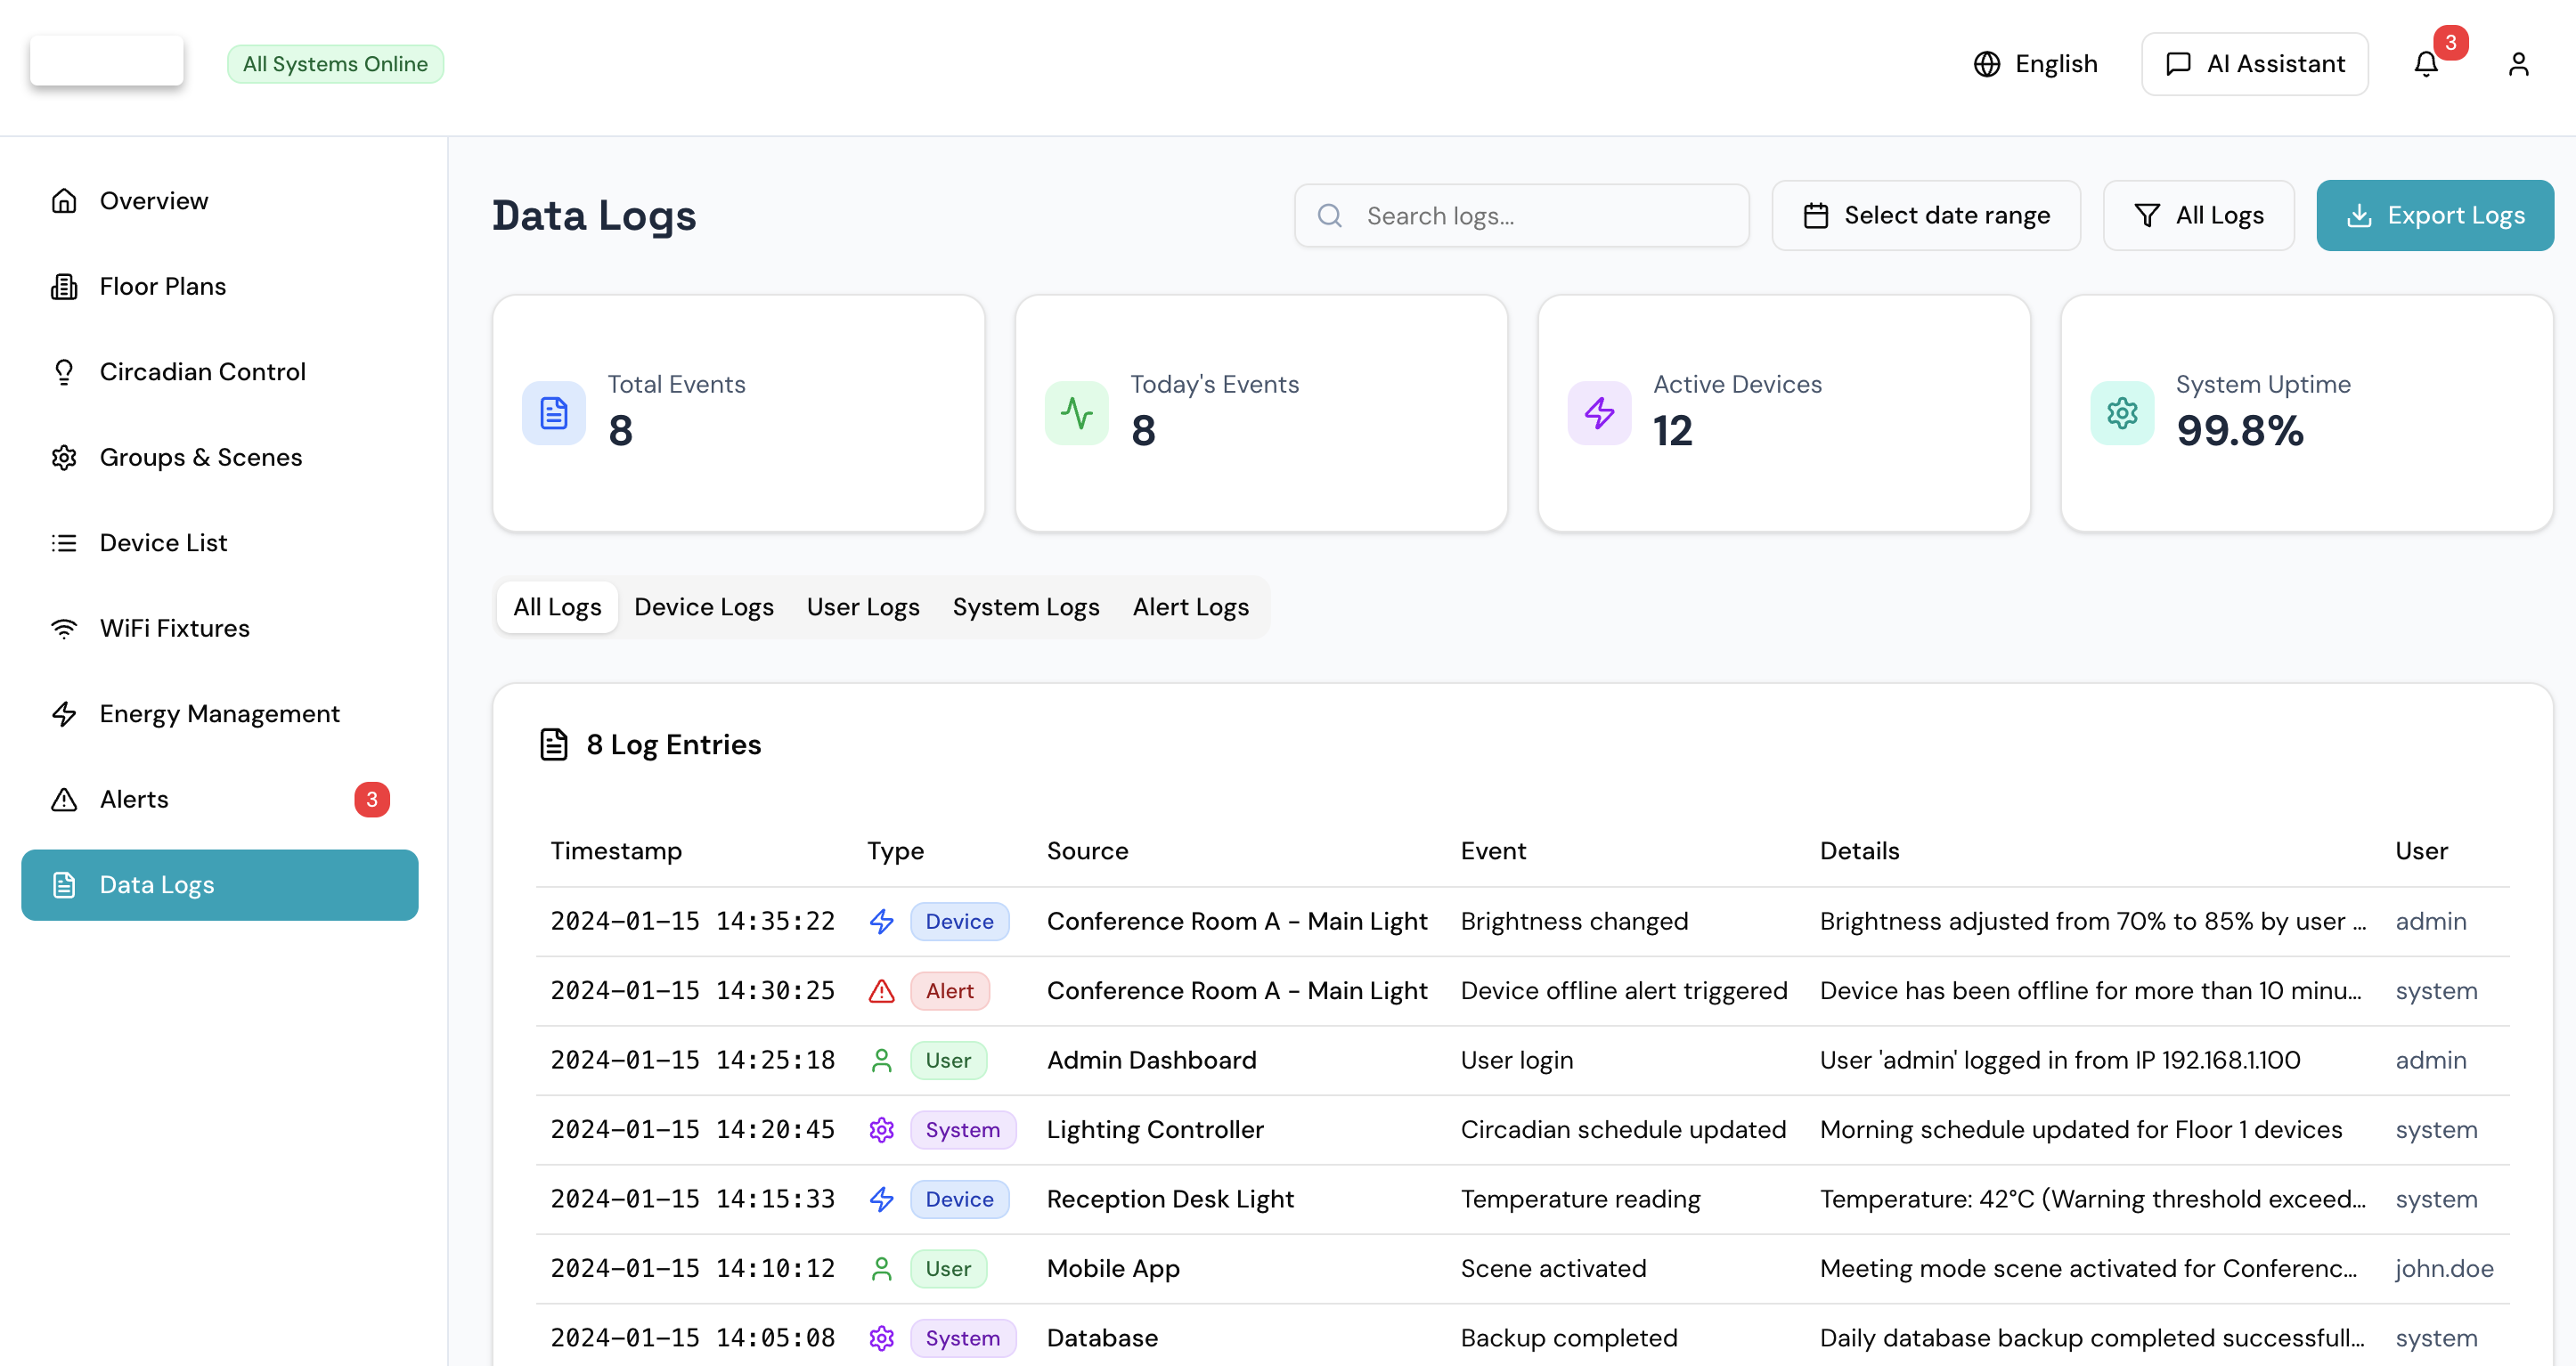Viewport: 2576px width, 1366px height.
Task: Open the Overview sidebar icon
Action: pyautogui.click(x=64, y=200)
